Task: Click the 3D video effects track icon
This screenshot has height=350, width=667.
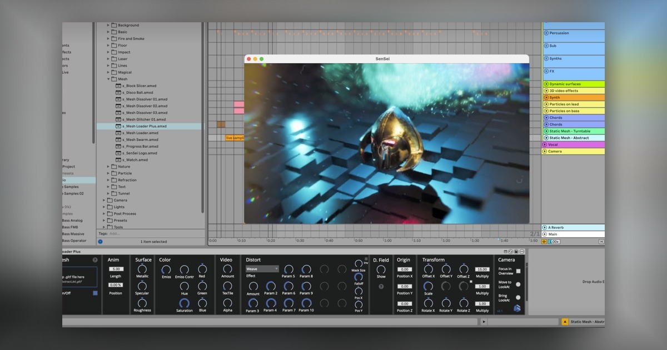Action: (546, 91)
